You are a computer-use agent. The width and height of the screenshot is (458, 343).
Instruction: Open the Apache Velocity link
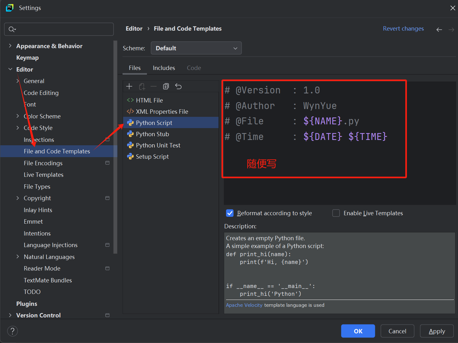244,305
